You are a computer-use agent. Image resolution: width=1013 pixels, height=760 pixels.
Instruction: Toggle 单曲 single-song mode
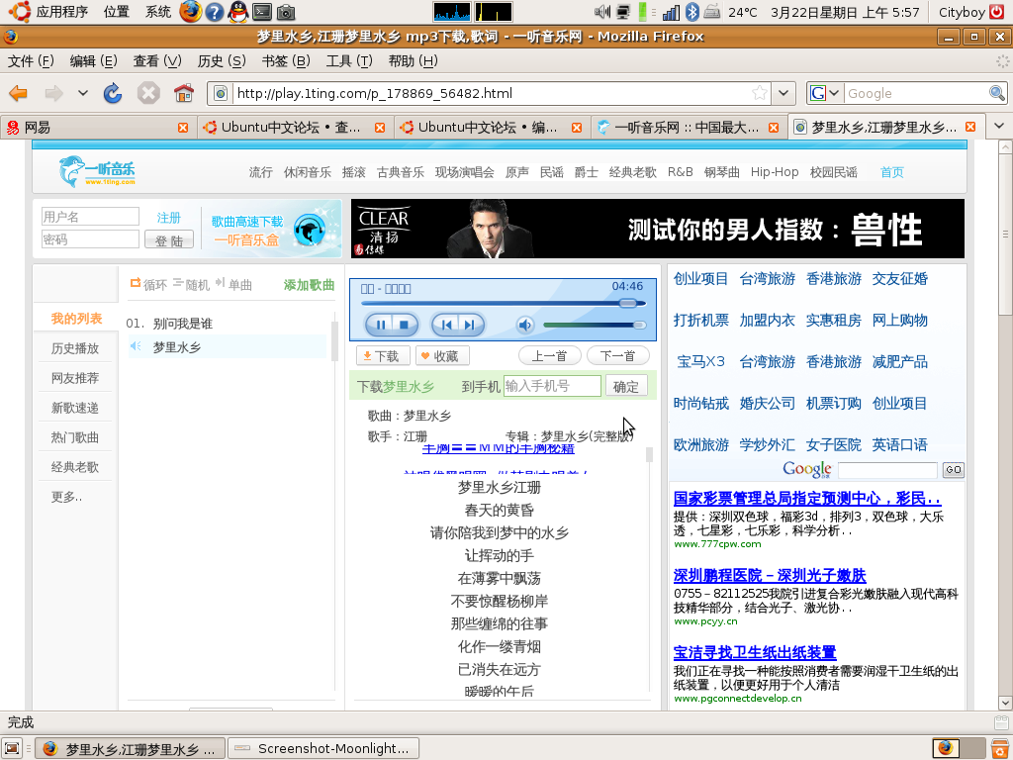pos(233,284)
